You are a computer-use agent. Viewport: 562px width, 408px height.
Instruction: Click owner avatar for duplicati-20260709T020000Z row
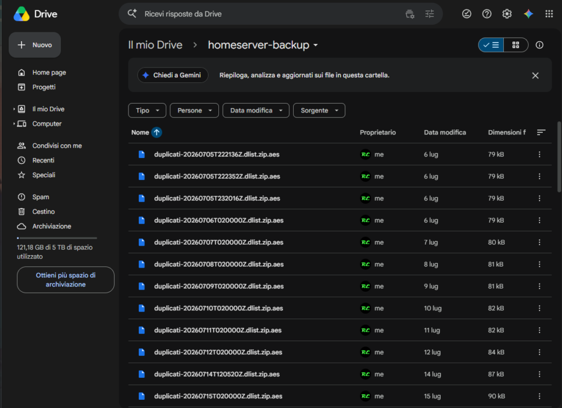click(365, 286)
